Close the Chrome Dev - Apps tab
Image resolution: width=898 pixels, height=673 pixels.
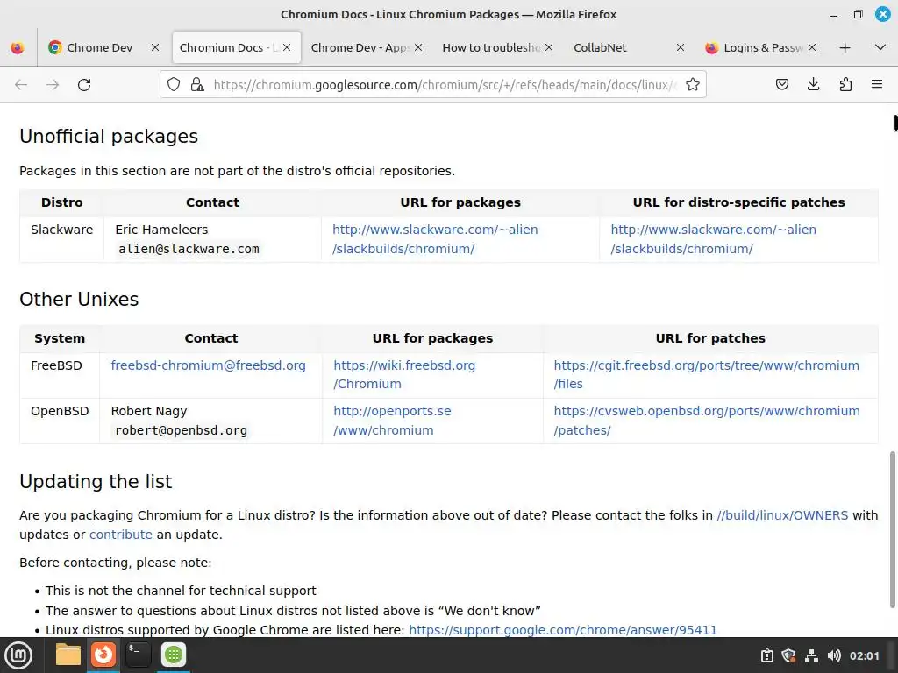(x=418, y=47)
